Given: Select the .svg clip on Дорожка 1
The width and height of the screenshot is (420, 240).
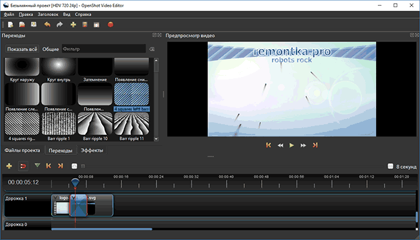Looking at the screenshot, I should point(100,206).
